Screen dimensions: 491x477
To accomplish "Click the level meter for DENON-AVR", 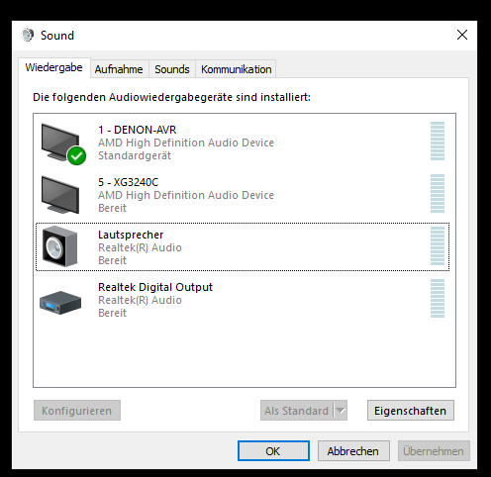I will [x=438, y=142].
